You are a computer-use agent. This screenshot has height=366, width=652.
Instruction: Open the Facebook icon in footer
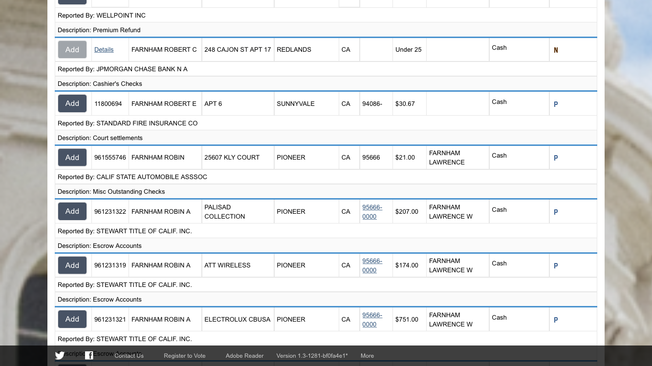(89, 356)
